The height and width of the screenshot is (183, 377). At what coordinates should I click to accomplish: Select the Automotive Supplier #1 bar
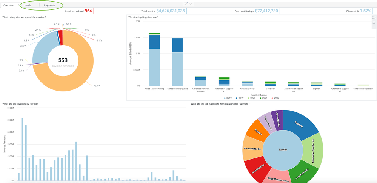tap(224, 82)
